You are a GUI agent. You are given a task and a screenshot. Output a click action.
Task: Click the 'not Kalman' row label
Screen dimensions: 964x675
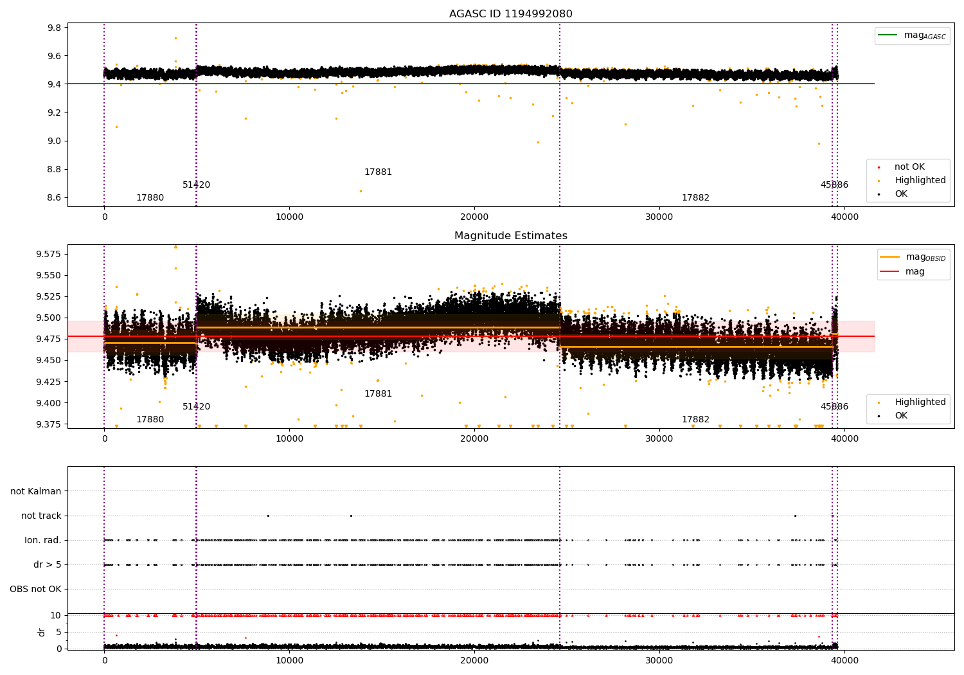tap(36, 491)
